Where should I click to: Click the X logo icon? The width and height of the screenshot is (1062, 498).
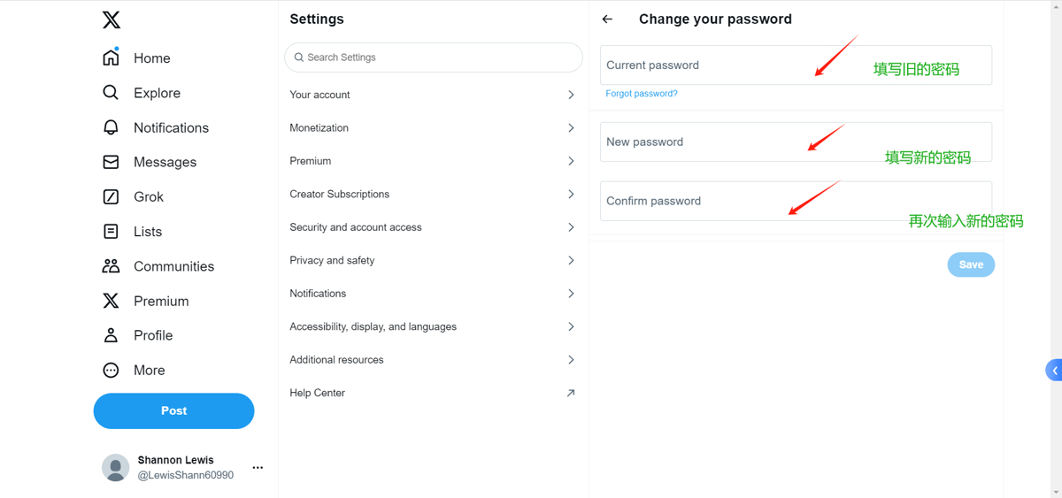tap(111, 19)
